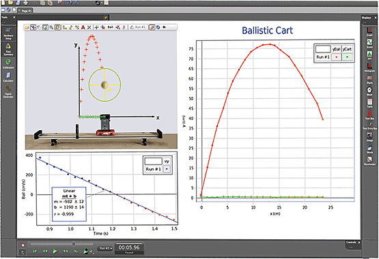Viewport: 379px width, 259px height.
Task: Click the x (cm) axis label
Action: 275,213
